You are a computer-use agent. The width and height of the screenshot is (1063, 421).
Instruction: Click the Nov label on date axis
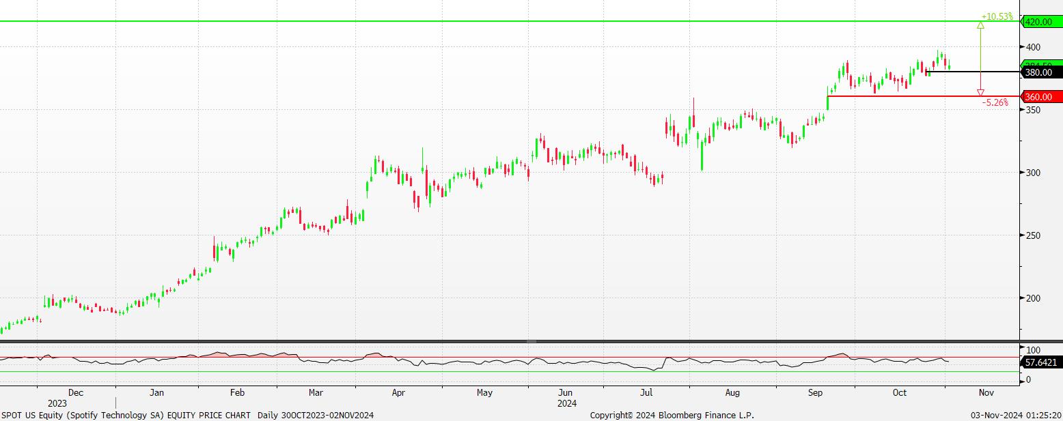986,393
